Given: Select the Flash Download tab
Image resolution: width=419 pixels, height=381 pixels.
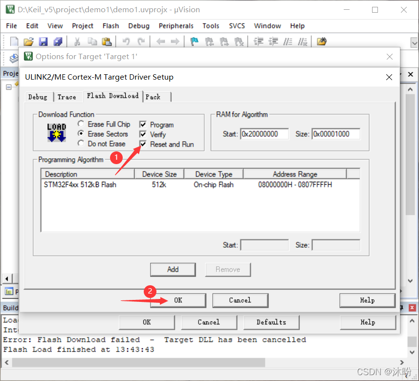Looking at the screenshot, I should (x=113, y=96).
